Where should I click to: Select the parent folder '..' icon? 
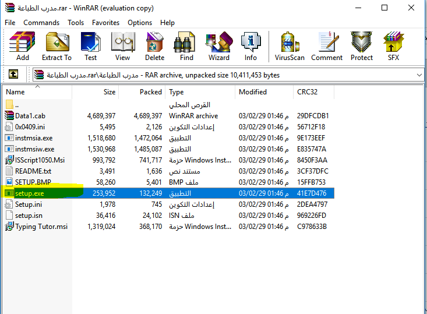(9, 105)
